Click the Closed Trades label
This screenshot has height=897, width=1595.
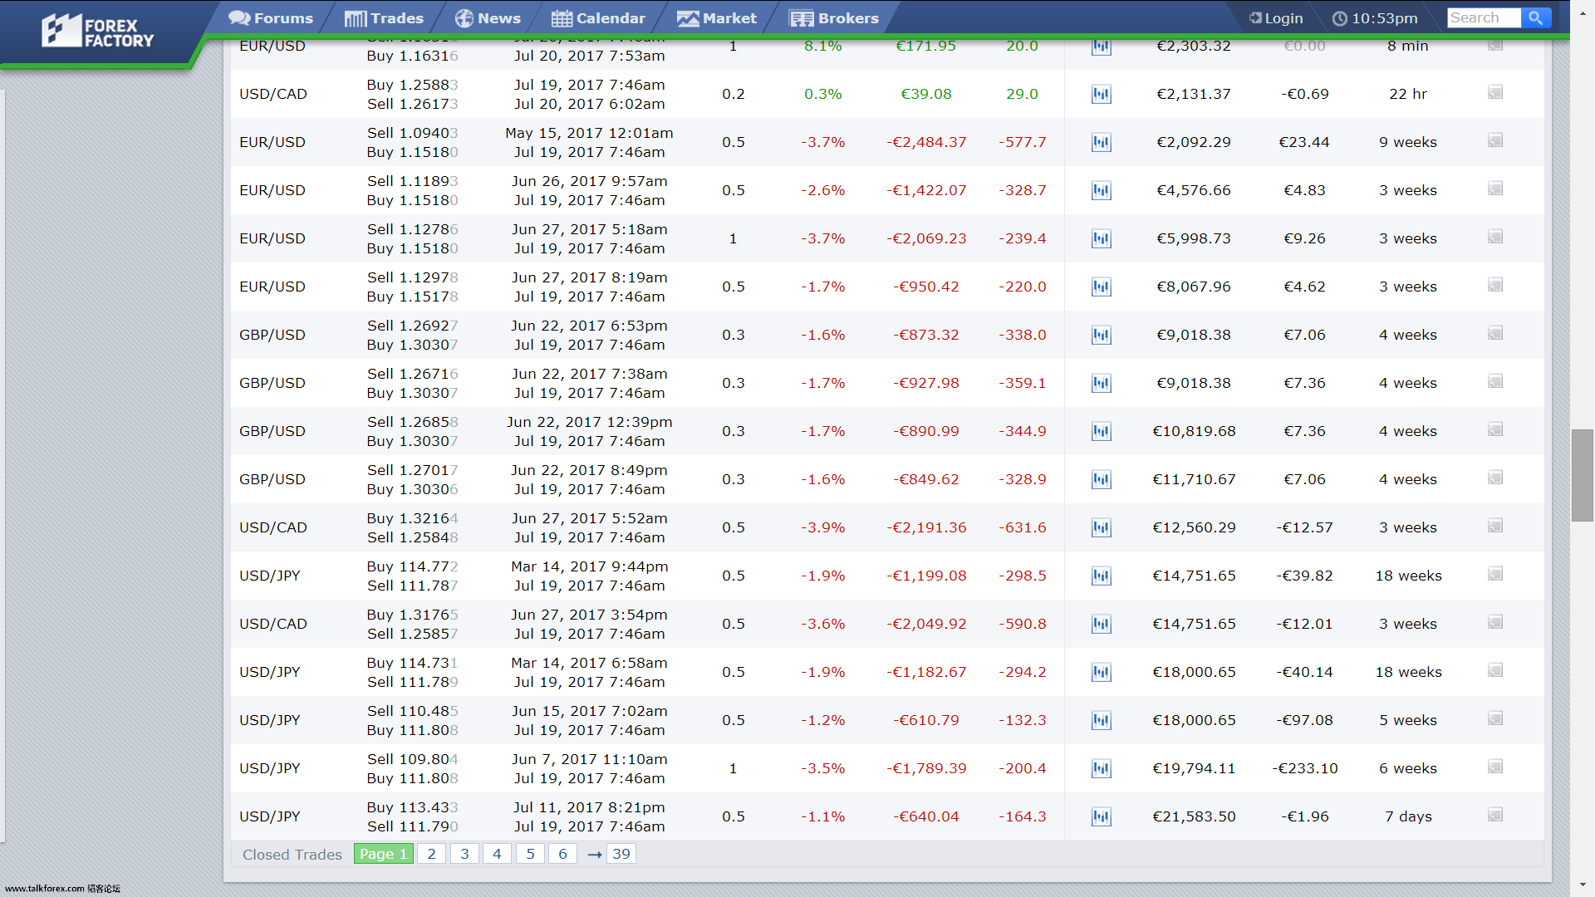coord(292,855)
